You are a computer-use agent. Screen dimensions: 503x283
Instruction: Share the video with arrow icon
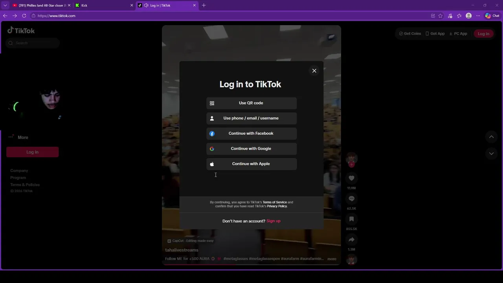click(x=351, y=239)
